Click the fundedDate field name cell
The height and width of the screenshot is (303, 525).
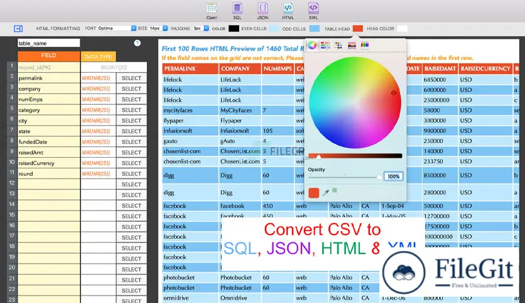49,142
